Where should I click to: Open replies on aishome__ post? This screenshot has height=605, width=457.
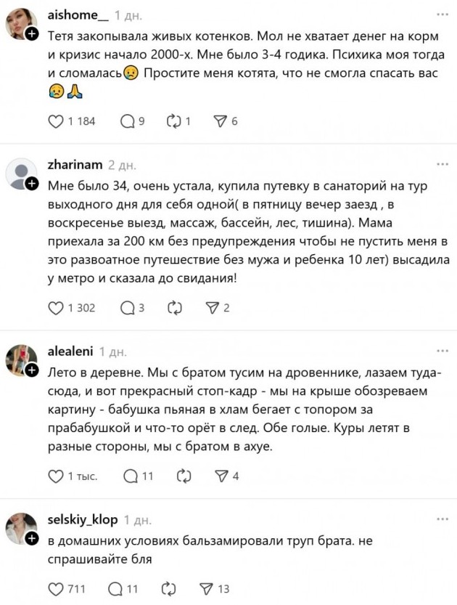(x=128, y=121)
